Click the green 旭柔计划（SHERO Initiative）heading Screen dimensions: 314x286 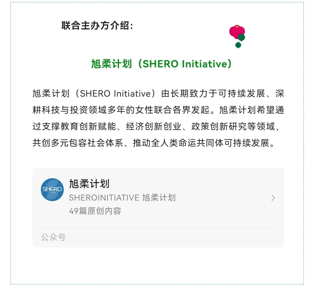pyautogui.click(x=161, y=64)
